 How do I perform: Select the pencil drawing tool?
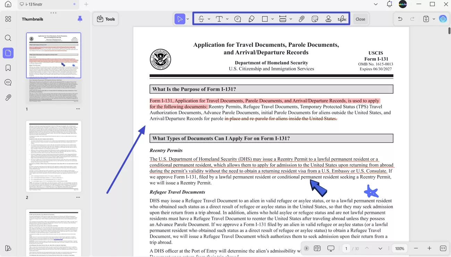pyautogui.click(x=252, y=19)
